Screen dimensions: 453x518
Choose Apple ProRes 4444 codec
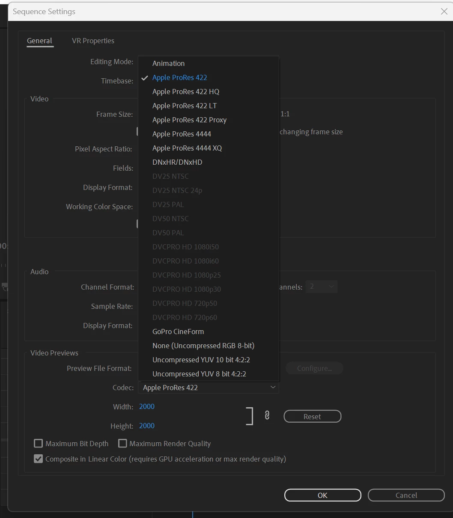pos(209,134)
